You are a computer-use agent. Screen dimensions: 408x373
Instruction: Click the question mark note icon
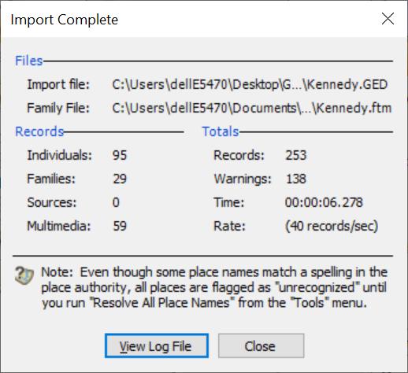pyautogui.click(x=24, y=275)
